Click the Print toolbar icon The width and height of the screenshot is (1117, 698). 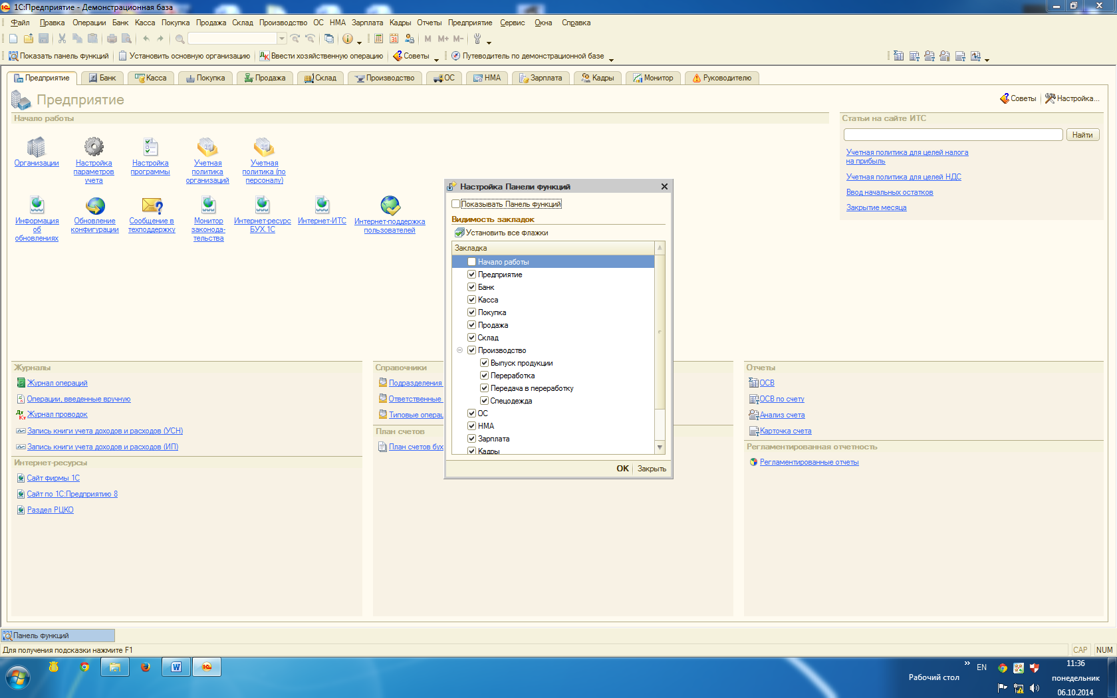pyautogui.click(x=112, y=39)
